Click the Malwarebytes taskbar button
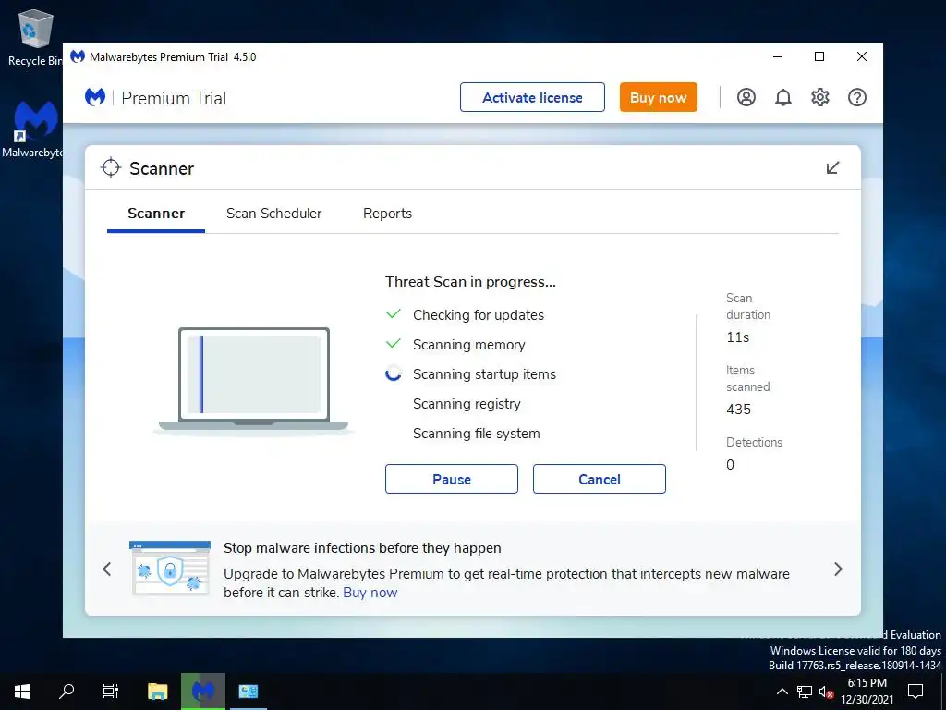This screenshot has width=946, height=710. (x=203, y=692)
